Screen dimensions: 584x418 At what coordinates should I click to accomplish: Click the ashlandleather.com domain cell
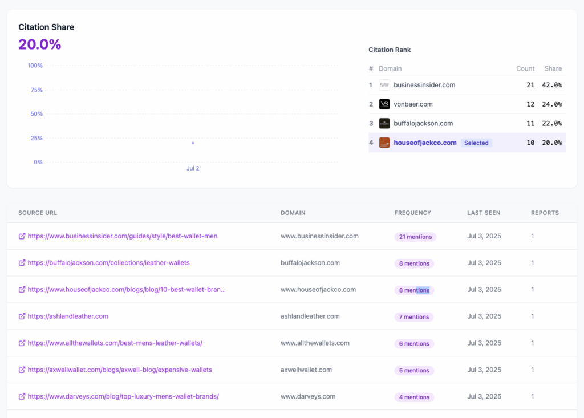click(x=310, y=316)
